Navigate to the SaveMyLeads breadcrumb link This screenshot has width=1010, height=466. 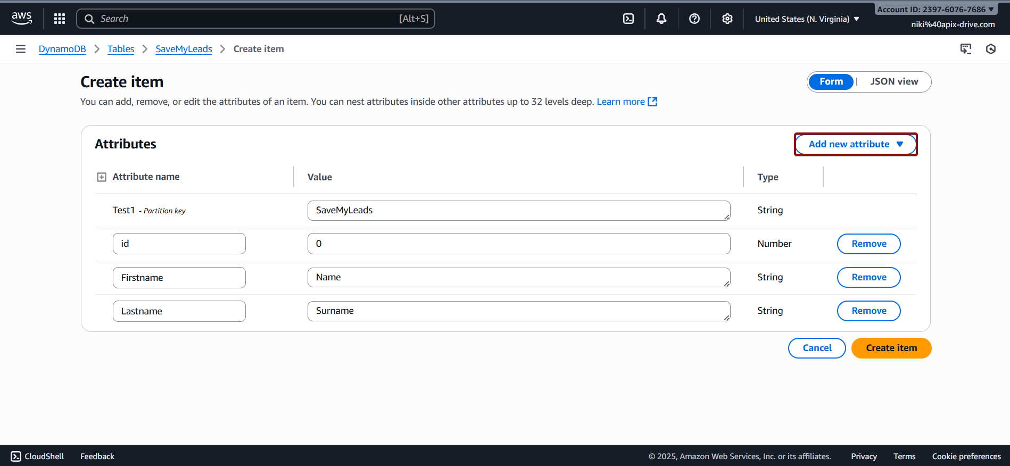[x=184, y=49]
